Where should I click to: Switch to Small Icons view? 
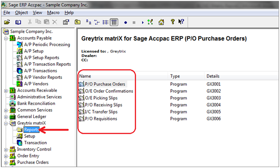coord(97,22)
